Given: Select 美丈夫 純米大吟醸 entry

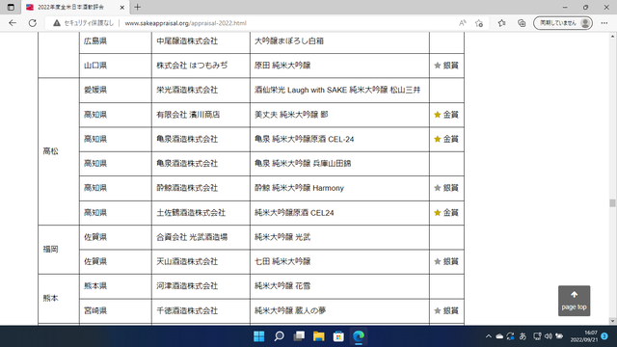Looking at the screenshot, I should [x=291, y=115].
